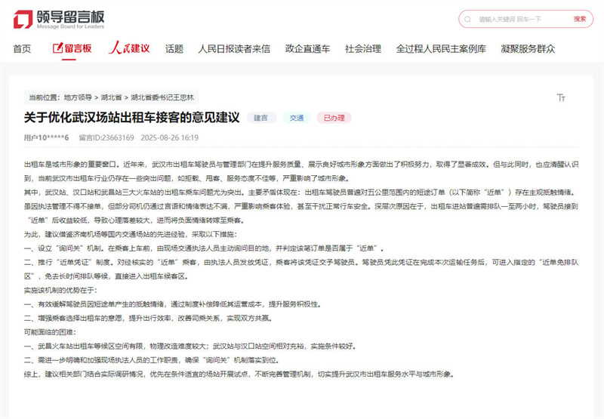Click the username 用户10*****6
This screenshot has height=419, width=604.
pyautogui.click(x=46, y=138)
